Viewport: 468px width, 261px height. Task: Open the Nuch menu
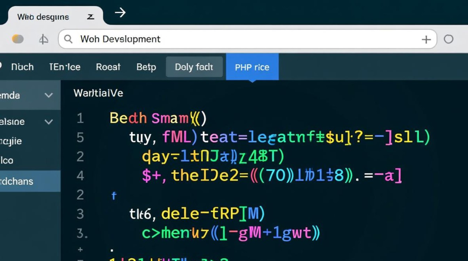(x=22, y=67)
